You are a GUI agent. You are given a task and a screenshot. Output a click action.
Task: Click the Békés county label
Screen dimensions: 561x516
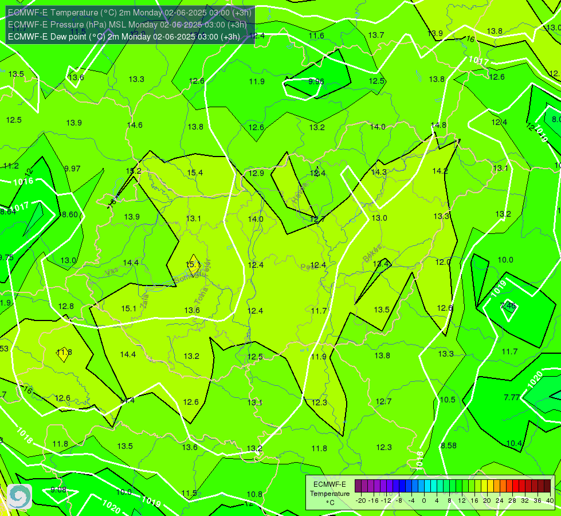pos(372,253)
